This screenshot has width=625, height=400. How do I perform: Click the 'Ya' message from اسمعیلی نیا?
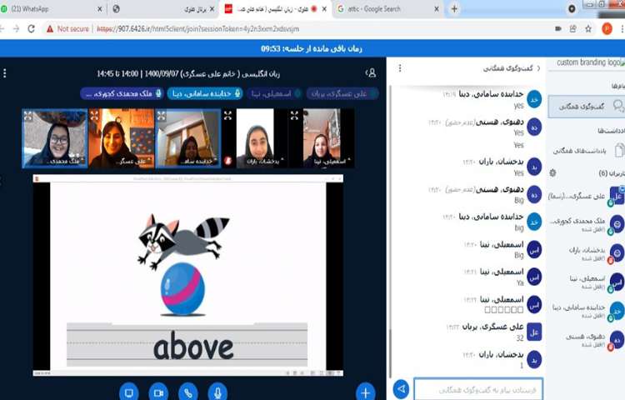(x=520, y=282)
